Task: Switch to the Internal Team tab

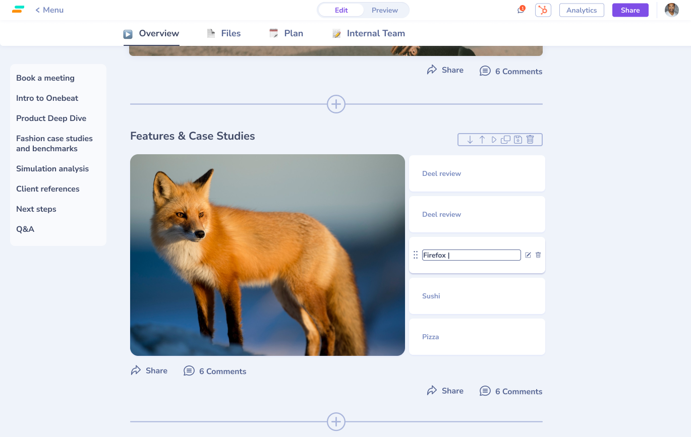Action: 369,33
